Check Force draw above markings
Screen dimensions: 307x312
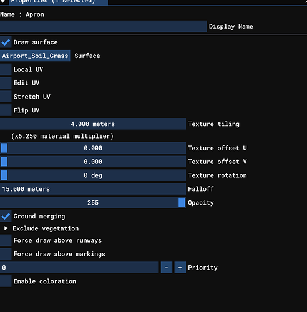pyautogui.click(x=6, y=254)
